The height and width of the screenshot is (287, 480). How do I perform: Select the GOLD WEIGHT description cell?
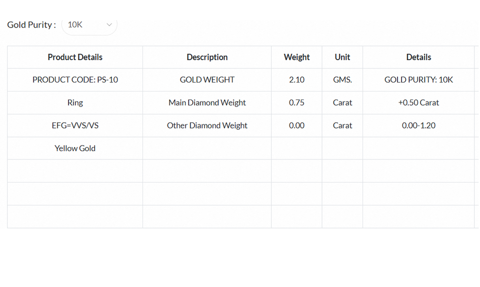click(x=207, y=79)
